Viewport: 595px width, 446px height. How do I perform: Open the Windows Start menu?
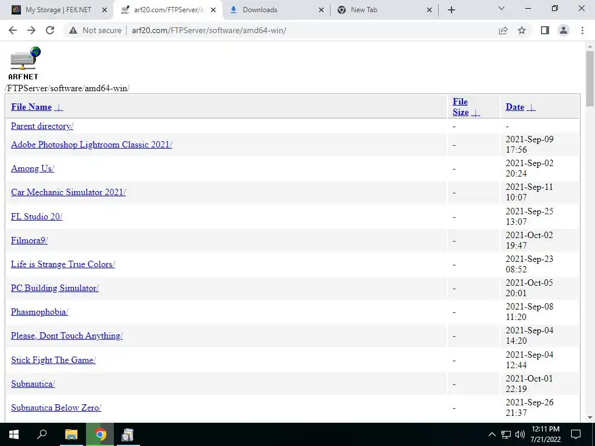tap(14, 434)
